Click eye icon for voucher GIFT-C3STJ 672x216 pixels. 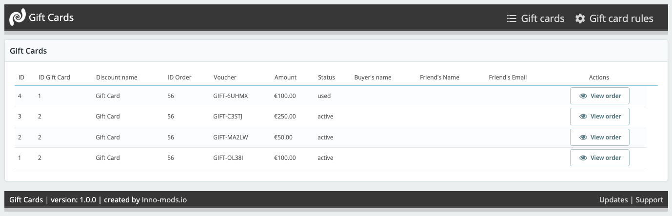coord(583,117)
